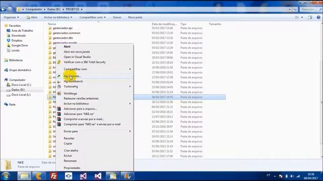Click the Hg Commit icon
Screen dimensions: 323x181
59,76
